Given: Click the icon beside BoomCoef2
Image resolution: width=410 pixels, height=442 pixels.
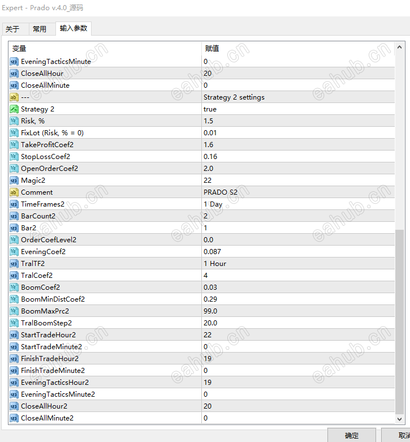Looking at the screenshot, I should [14, 287].
